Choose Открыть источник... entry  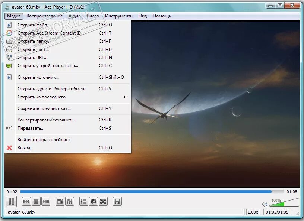point(67,77)
